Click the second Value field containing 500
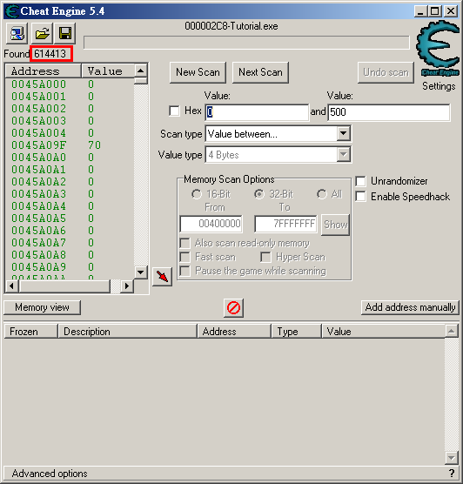This screenshot has height=484, width=463. pos(389,112)
